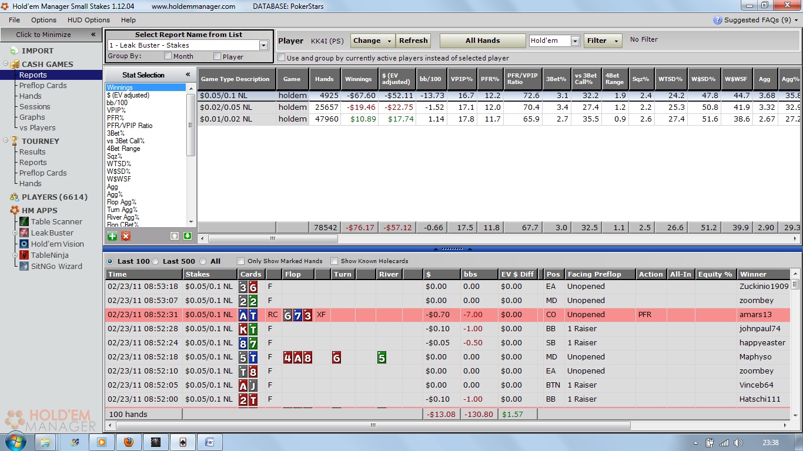Go to Cash Games Sessions

(x=35, y=106)
